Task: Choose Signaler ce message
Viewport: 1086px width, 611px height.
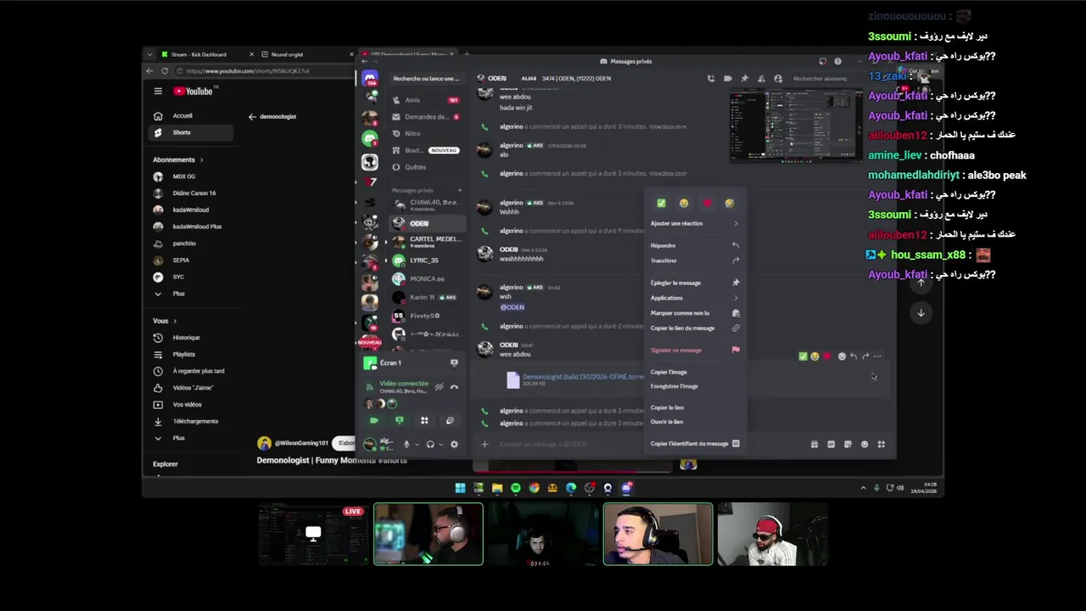Action: [x=695, y=350]
